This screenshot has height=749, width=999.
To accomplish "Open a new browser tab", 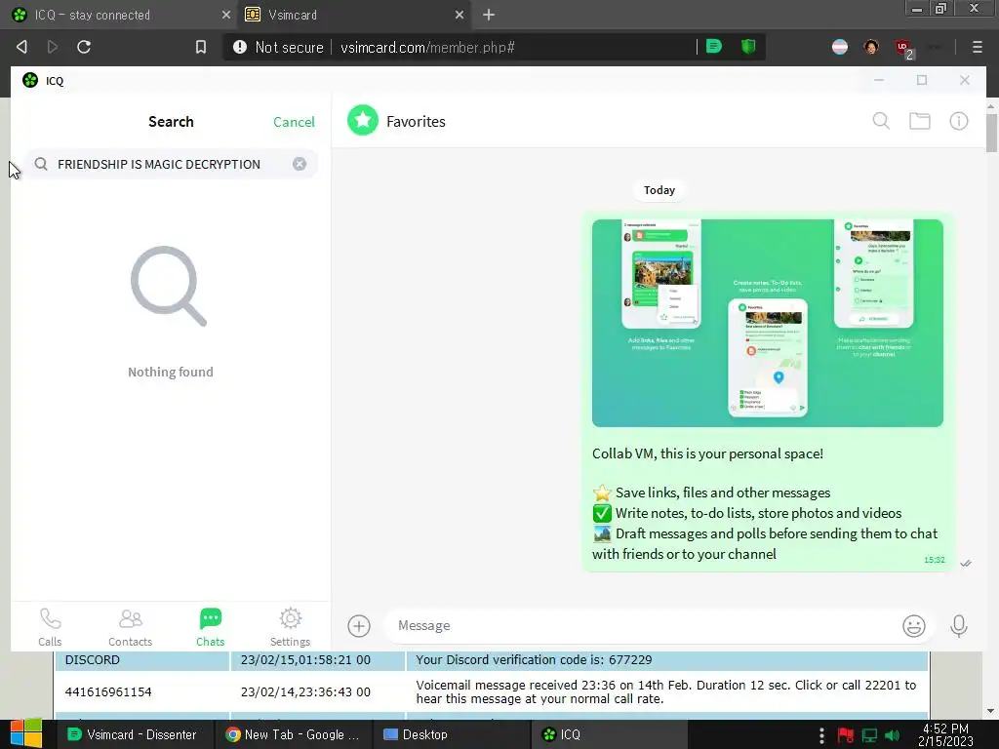I will [489, 15].
